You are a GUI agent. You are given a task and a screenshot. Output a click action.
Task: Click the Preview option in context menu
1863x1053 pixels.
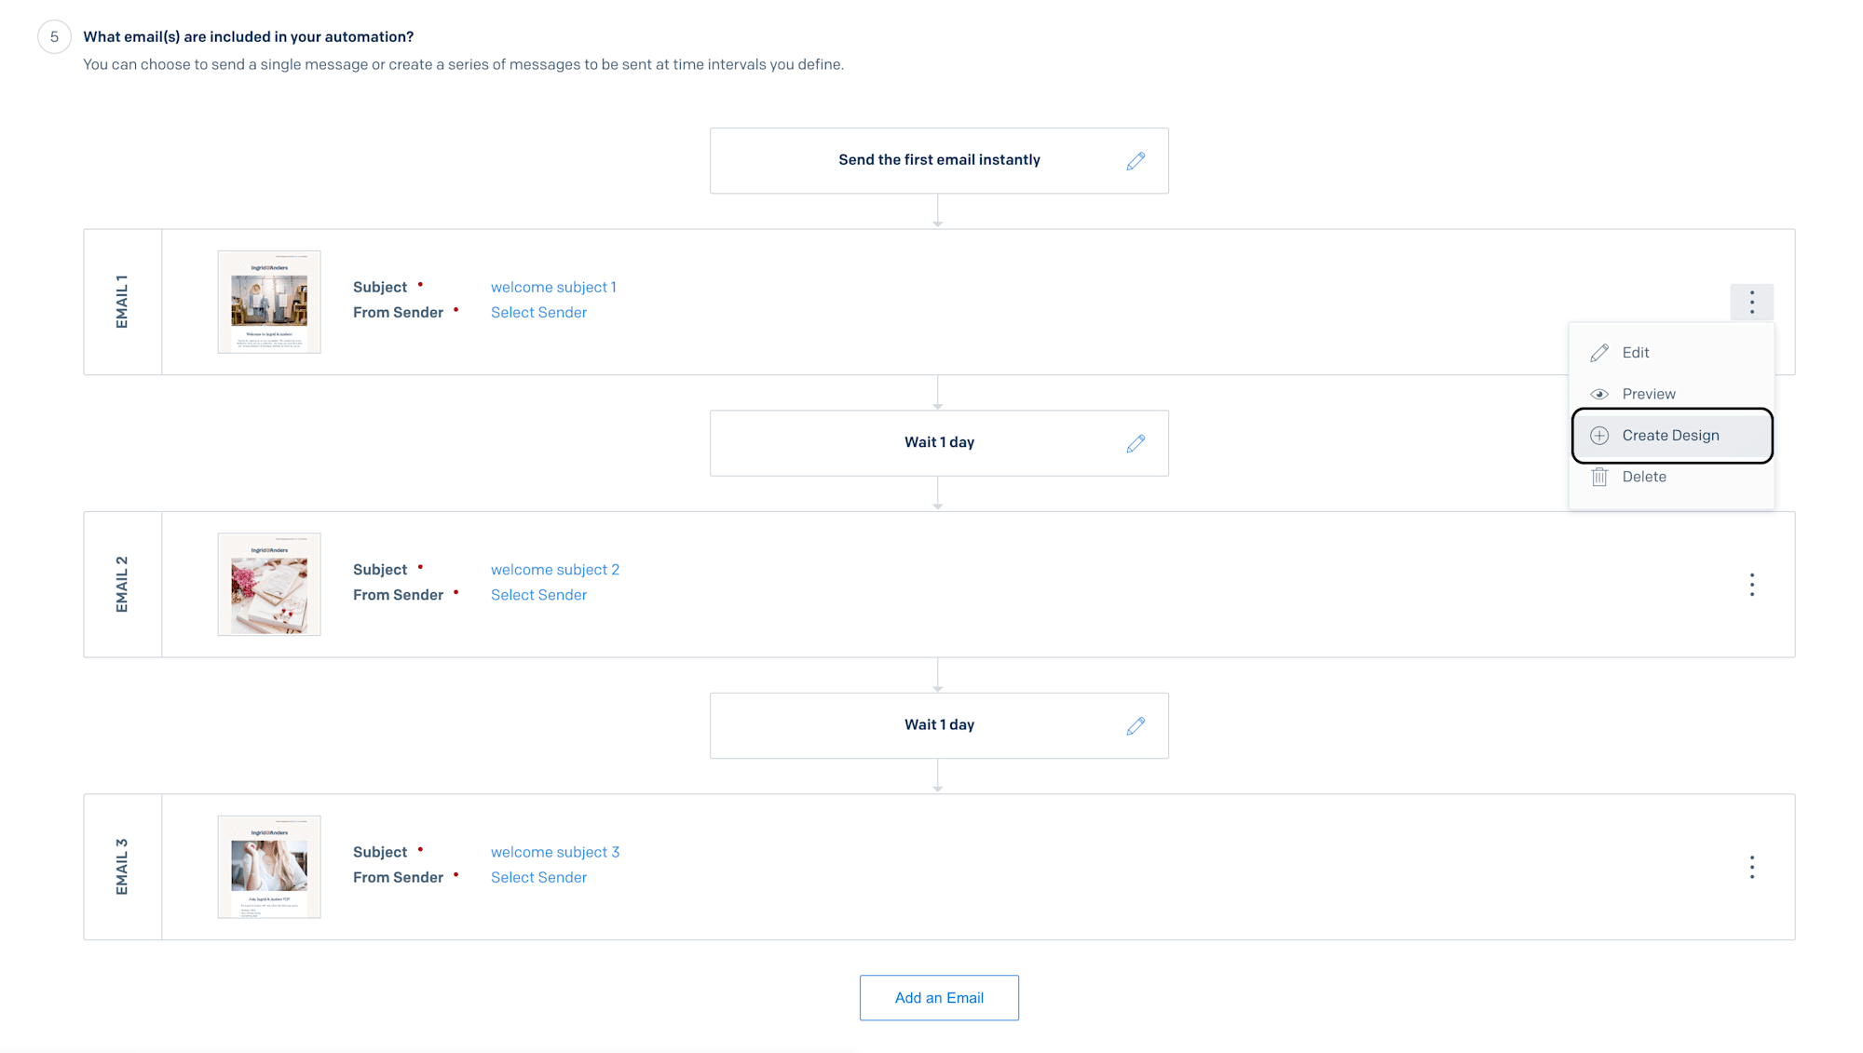tap(1648, 393)
